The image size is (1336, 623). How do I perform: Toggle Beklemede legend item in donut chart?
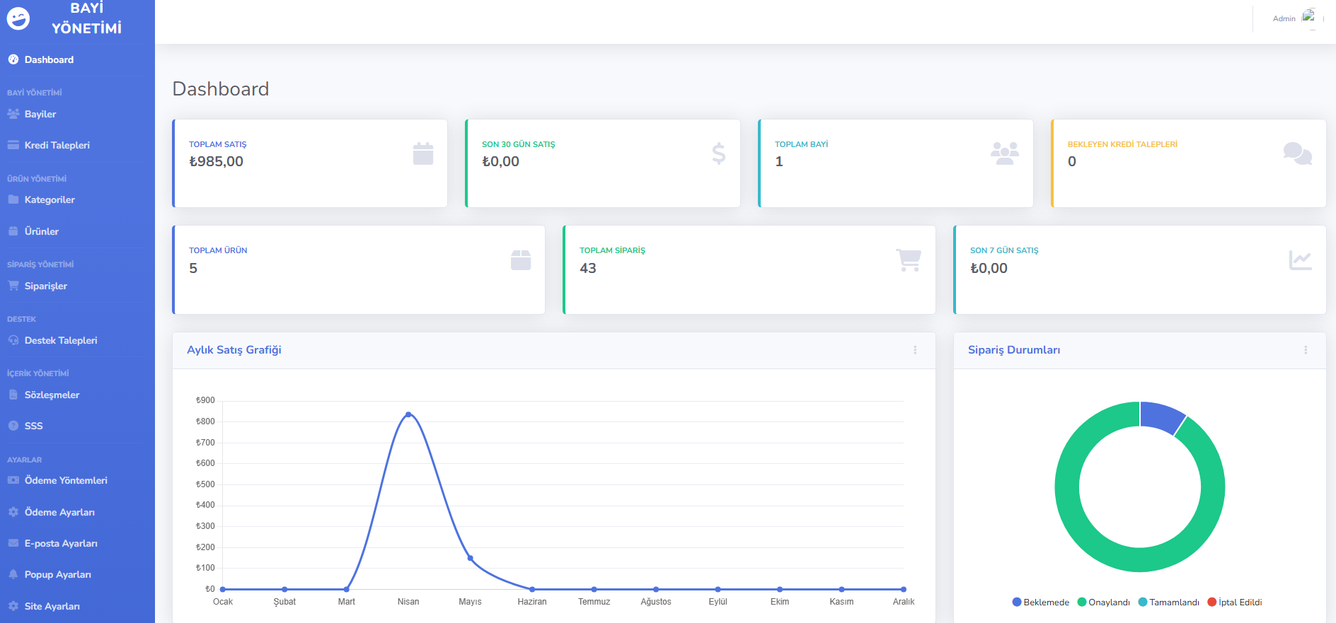point(1040,602)
